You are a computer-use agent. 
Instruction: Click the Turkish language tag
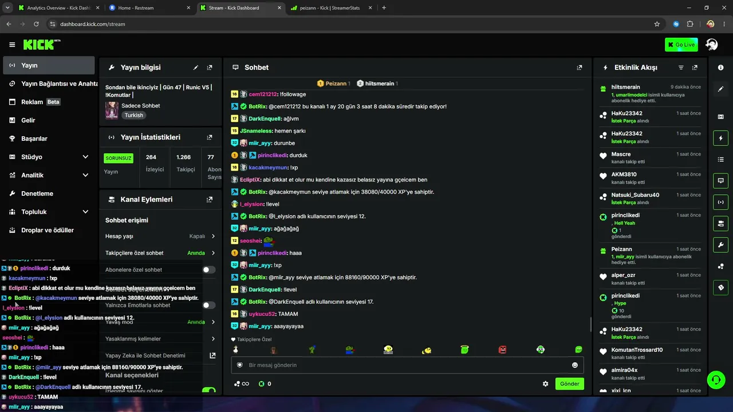(134, 115)
